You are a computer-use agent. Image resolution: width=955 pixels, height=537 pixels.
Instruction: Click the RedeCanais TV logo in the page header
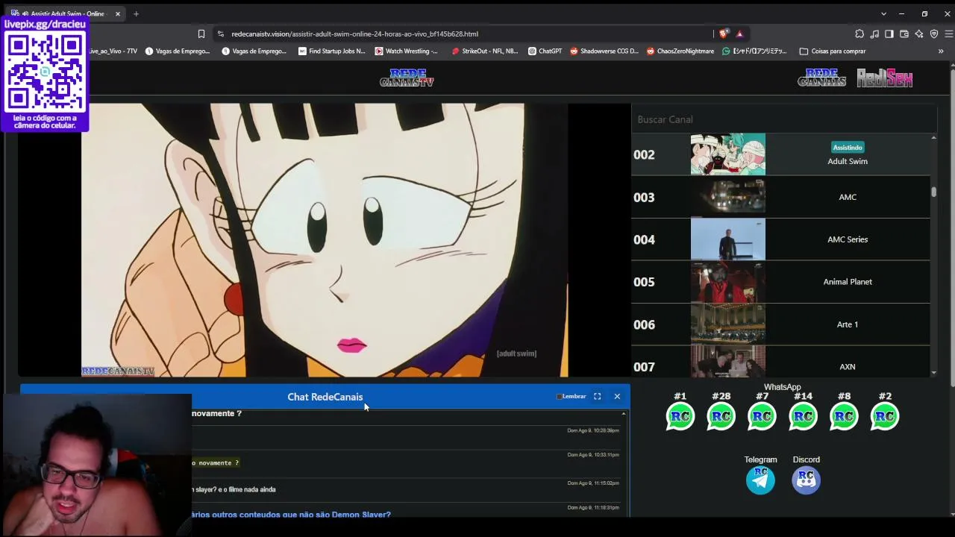[x=407, y=78]
